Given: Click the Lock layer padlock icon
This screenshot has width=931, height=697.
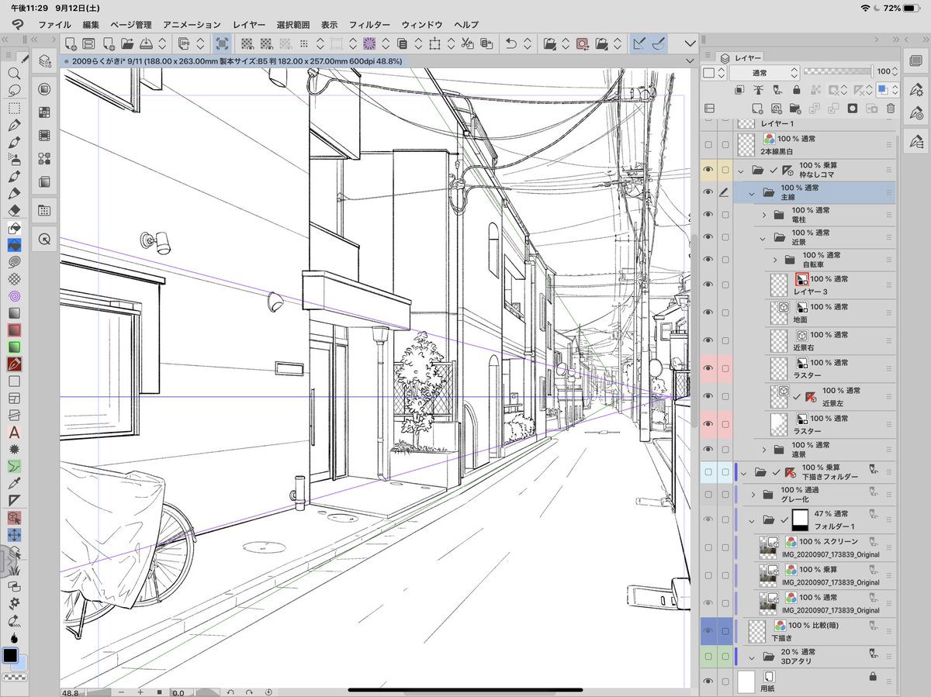Looking at the screenshot, I should [x=796, y=91].
